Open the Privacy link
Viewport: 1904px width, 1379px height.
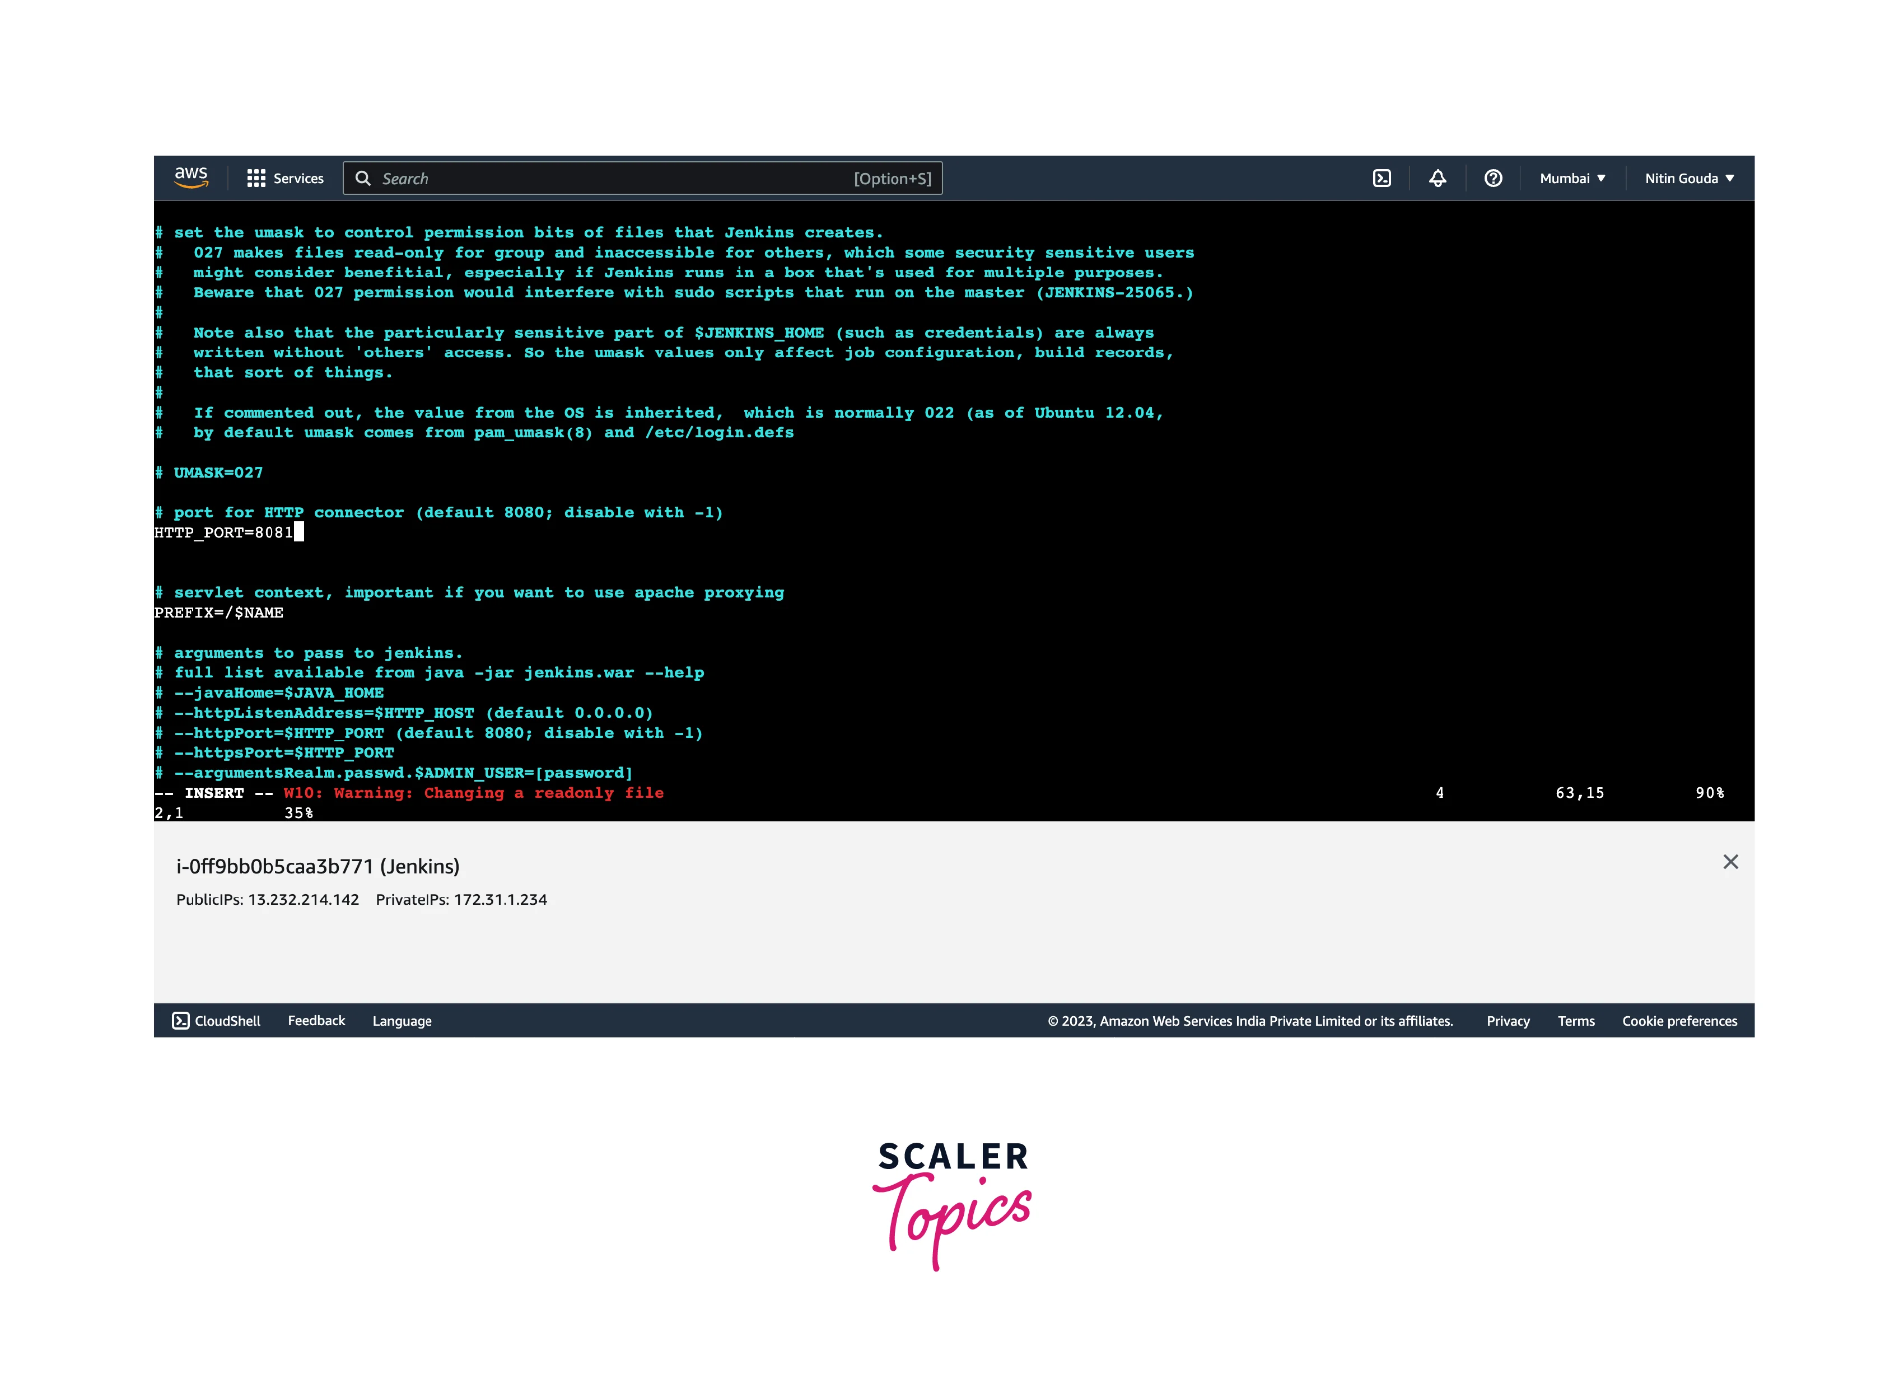pyautogui.click(x=1508, y=1021)
